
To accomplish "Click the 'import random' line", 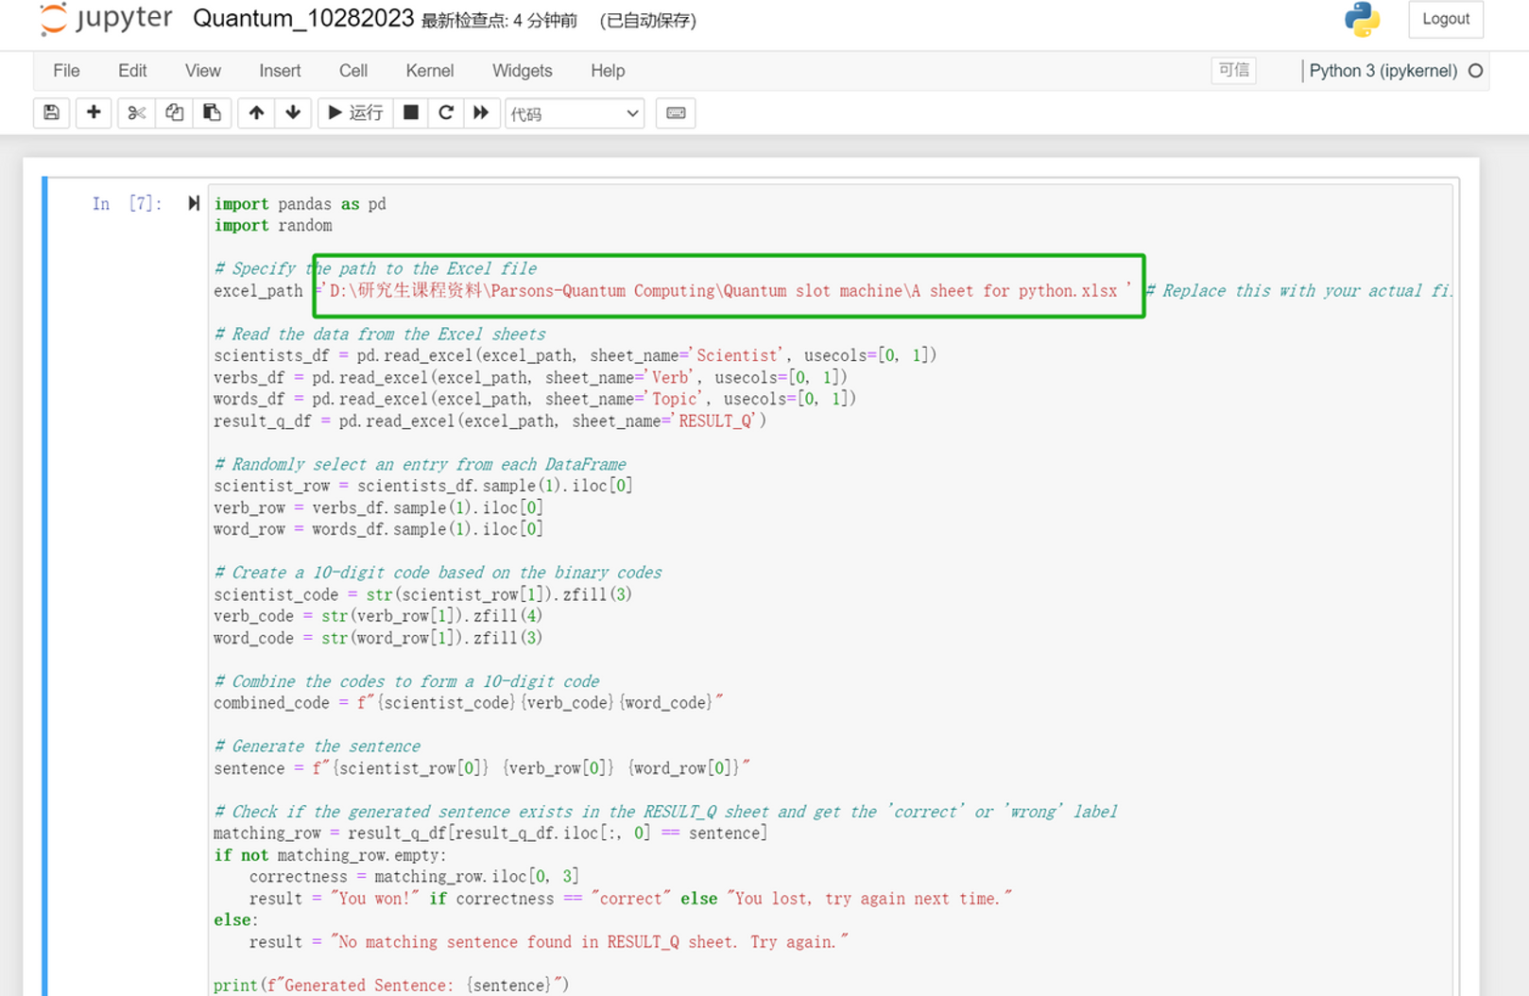I will pyautogui.click(x=273, y=226).
